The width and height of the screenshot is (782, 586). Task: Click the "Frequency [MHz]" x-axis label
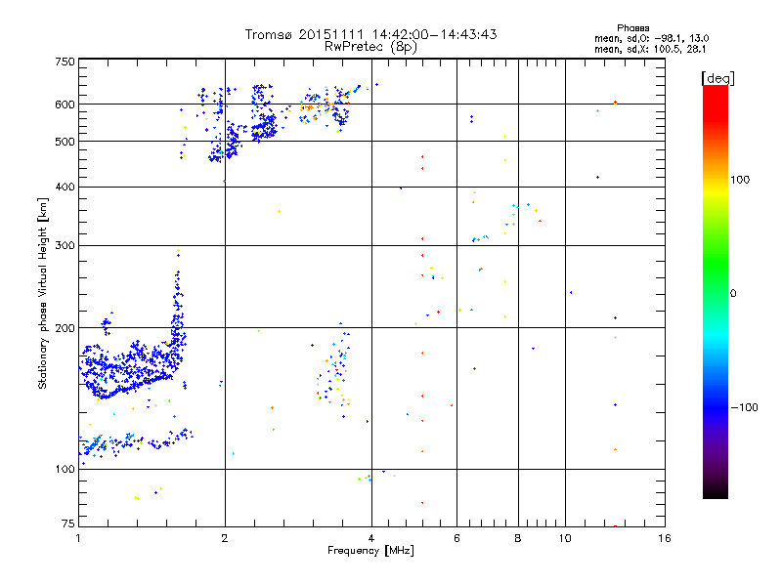tap(370, 551)
